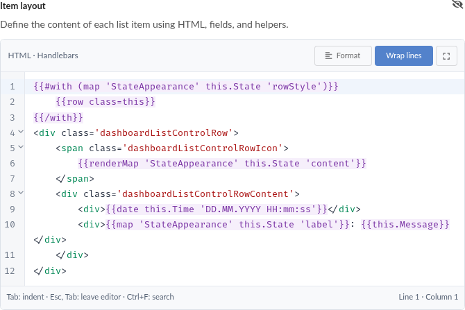The width and height of the screenshot is (465, 310).
Task: Click the HTML · Handlebars language label
Action: point(43,55)
